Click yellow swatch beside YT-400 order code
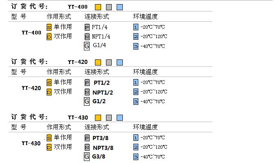The height and width of the screenshot is (163, 275). [x=98, y=7]
